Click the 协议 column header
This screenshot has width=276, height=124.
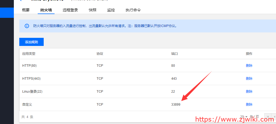(x=100, y=54)
